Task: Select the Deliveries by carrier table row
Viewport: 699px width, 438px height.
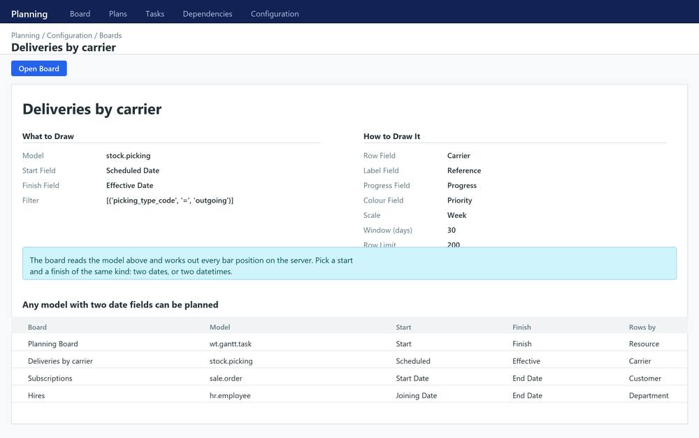Action: point(349,361)
